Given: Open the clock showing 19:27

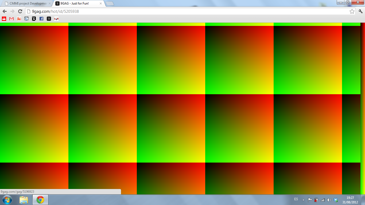Looking at the screenshot, I should [x=350, y=200].
